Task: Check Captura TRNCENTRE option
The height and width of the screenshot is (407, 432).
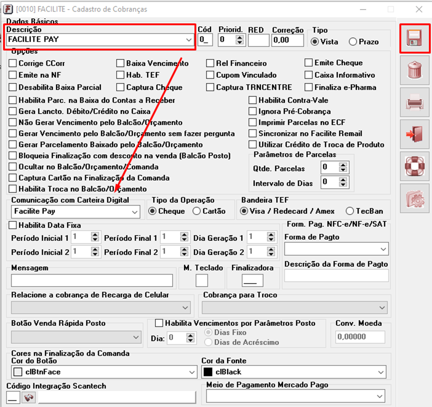Action: coord(210,87)
